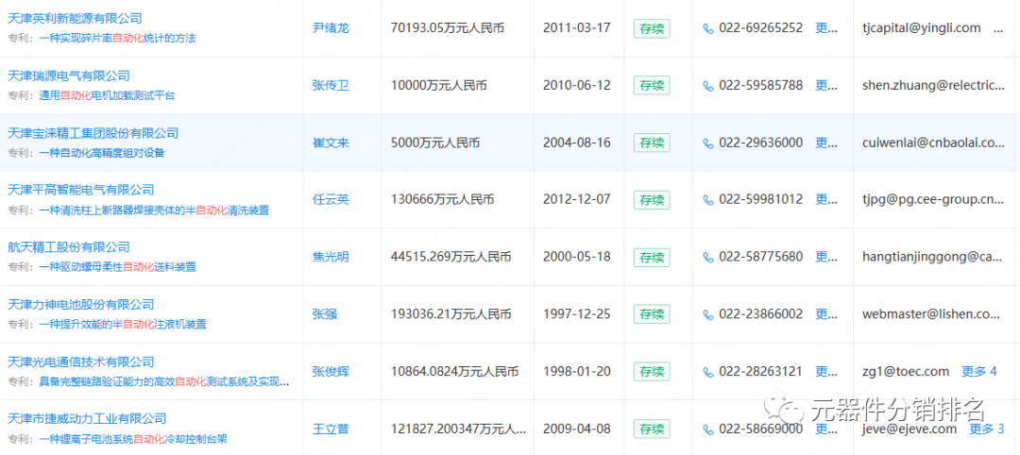1020x455 pixels.
Task: Expand more phones for 022-58775680
Action: [x=826, y=257]
